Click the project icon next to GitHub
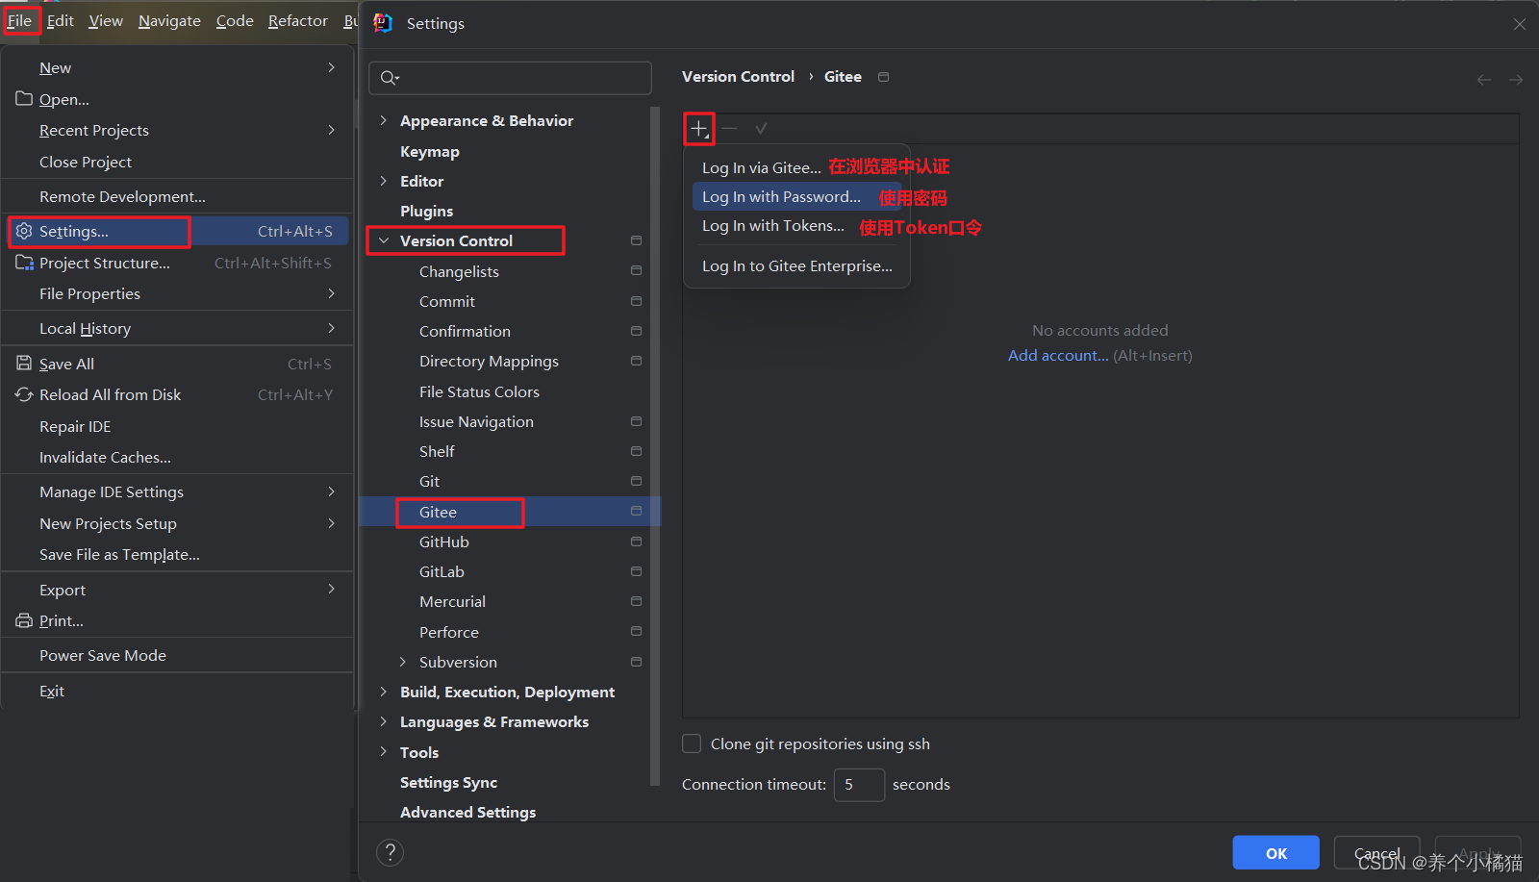This screenshot has width=1539, height=882. (x=636, y=542)
